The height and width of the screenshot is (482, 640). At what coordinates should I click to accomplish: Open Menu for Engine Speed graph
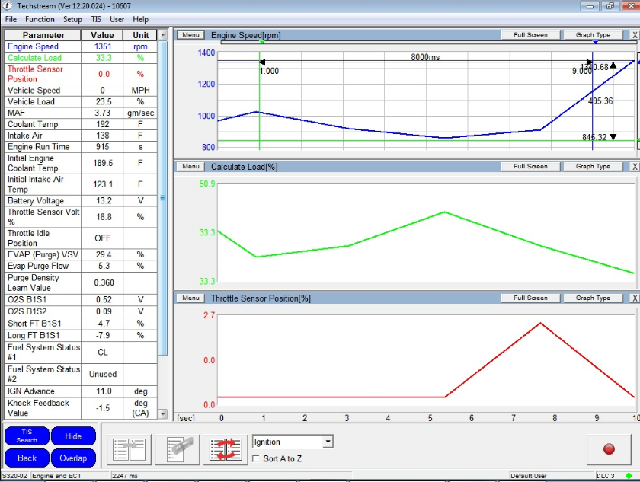190,35
